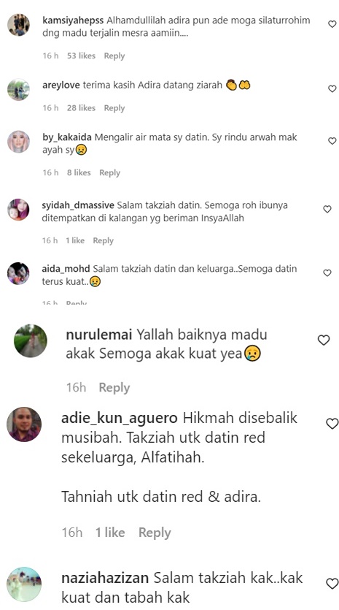This screenshot has height=610, width=339.
Task: Like adie_kun_aguero's comment via the heart
Action: coord(332,424)
